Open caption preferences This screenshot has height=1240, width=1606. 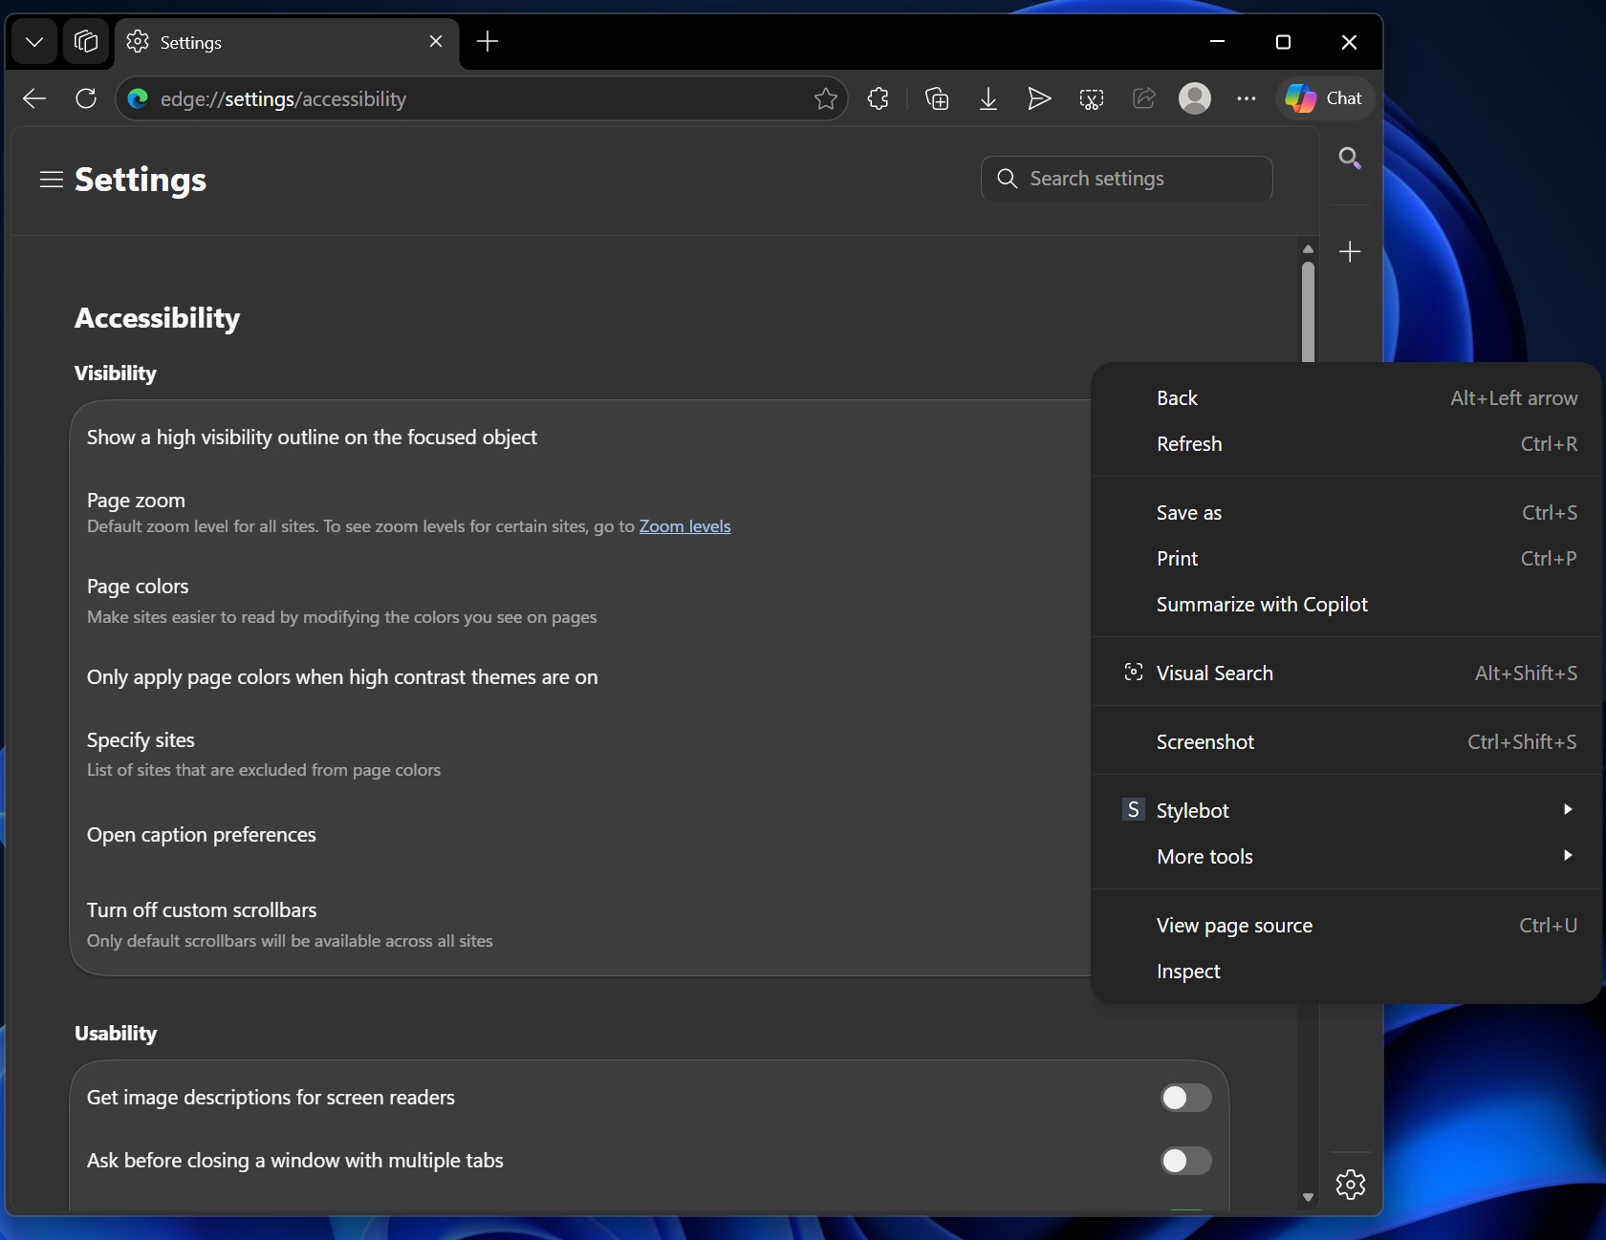click(202, 834)
